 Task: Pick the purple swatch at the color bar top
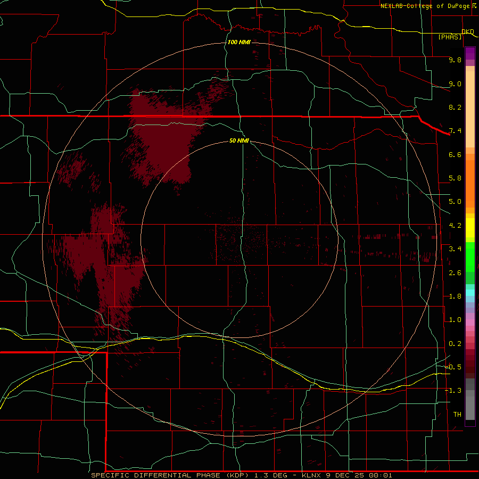[470, 53]
